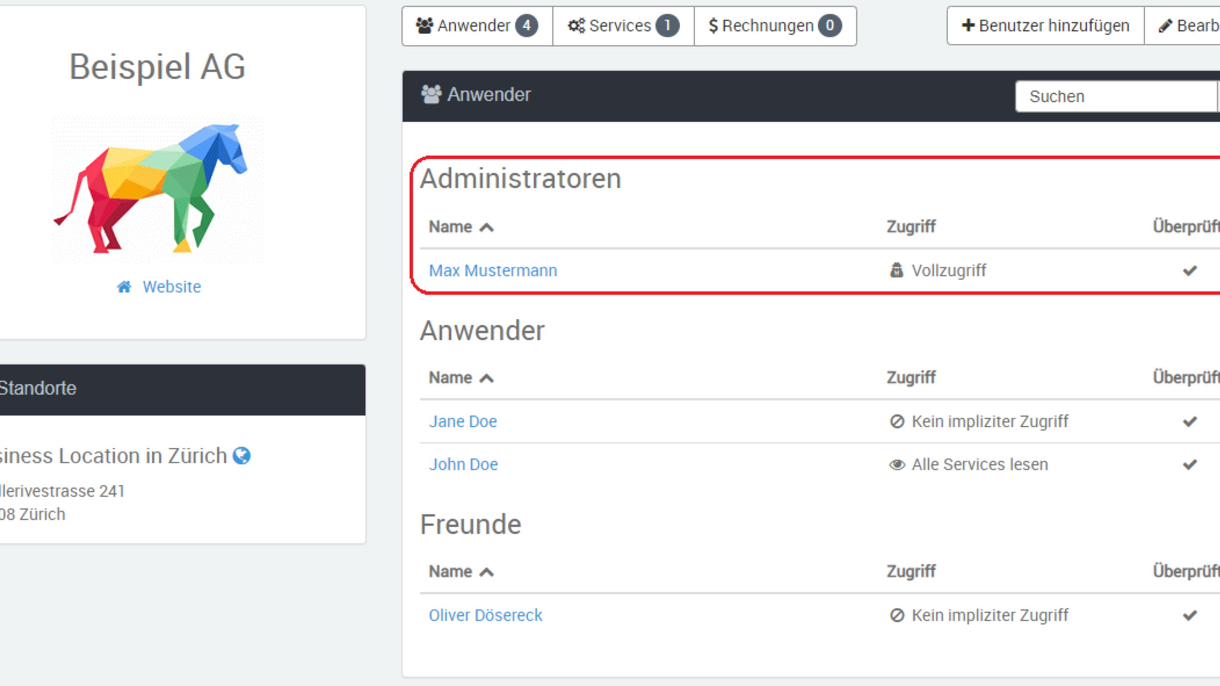
Task: Switch to the Services tab
Action: tap(623, 26)
